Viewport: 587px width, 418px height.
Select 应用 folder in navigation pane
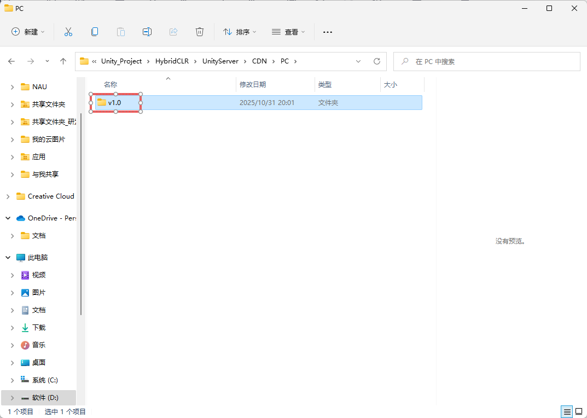[38, 157]
